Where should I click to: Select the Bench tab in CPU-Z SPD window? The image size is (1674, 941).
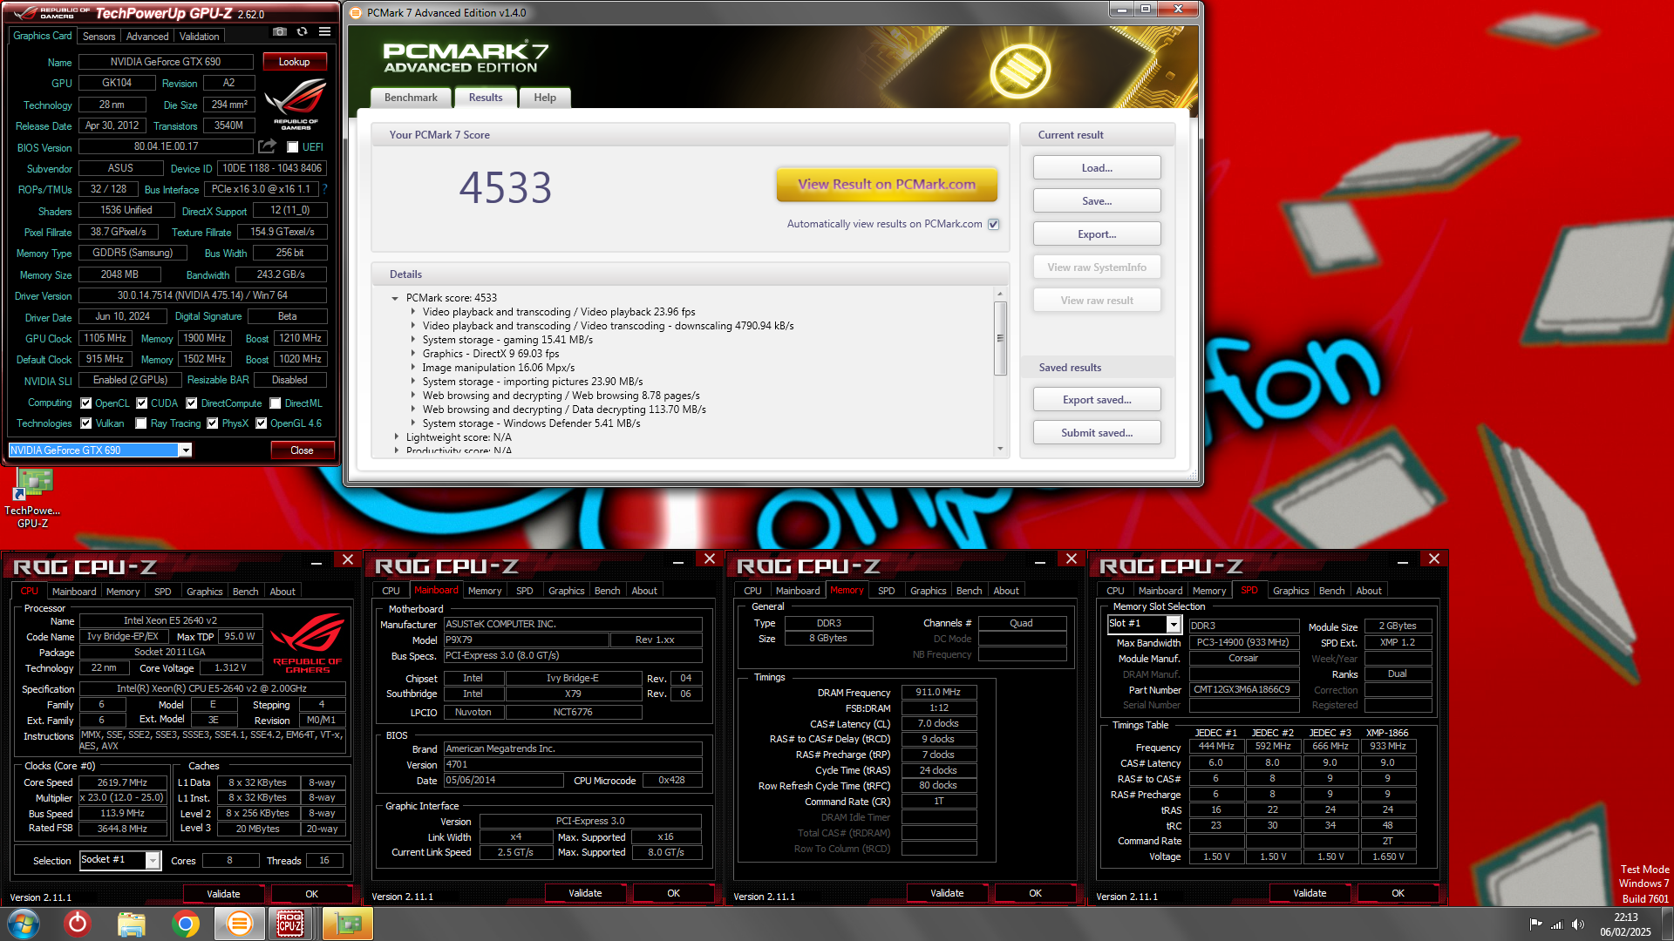pos(1331,591)
